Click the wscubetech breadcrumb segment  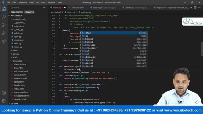56,12
